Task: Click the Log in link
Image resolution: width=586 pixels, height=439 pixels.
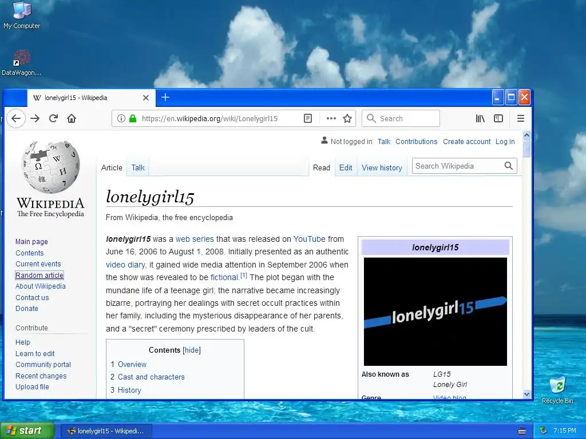Action: [505, 142]
